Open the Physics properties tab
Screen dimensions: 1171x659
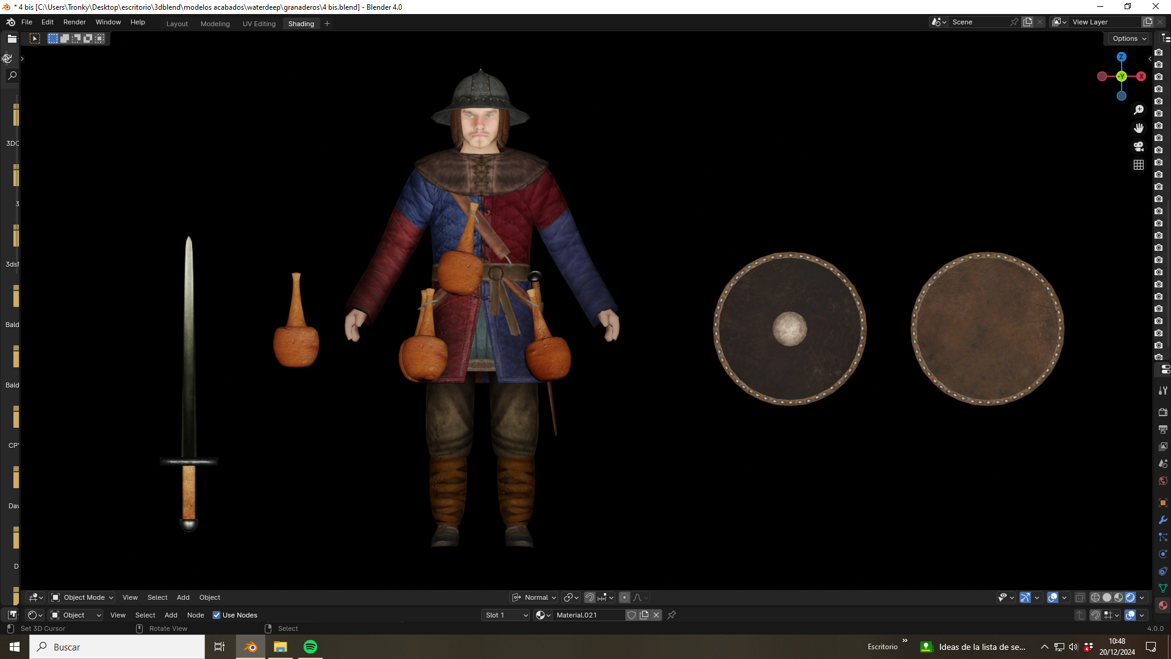pos(1162,554)
